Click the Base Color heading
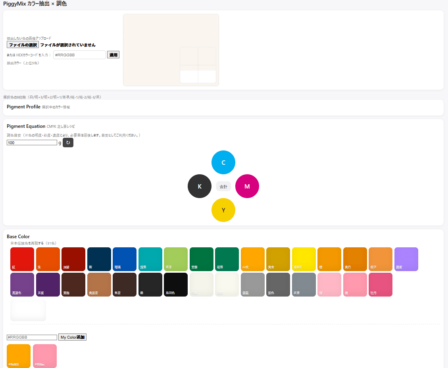448x368 pixels. point(18,237)
